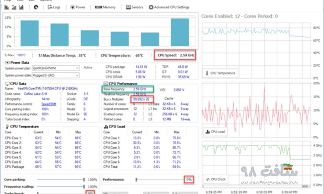Open the Sensors toolbar button

[x=135, y=7]
